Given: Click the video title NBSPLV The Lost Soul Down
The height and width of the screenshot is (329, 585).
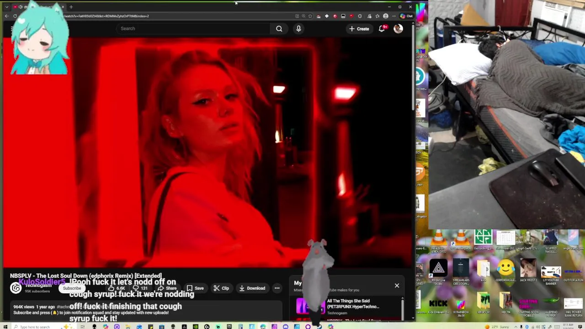Looking at the screenshot, I should pyautogui.click(x=86, y=276).
